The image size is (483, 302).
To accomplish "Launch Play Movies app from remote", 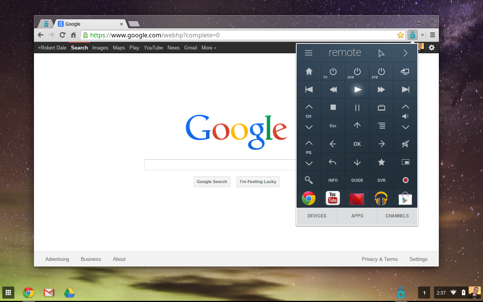I will (357, 199).
